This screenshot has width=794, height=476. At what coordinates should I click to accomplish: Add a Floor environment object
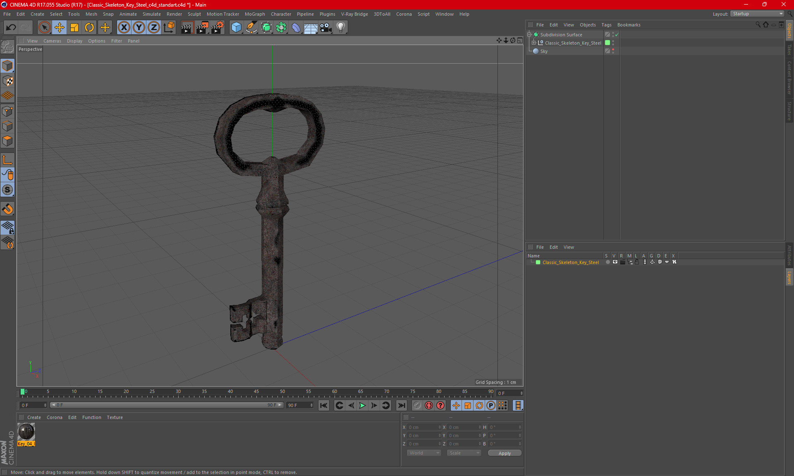click(311, 28)
